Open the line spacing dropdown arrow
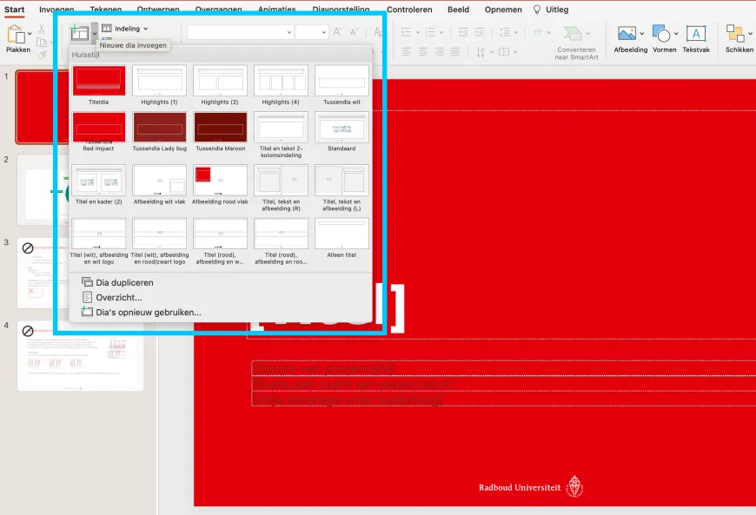 coord(516,32)
